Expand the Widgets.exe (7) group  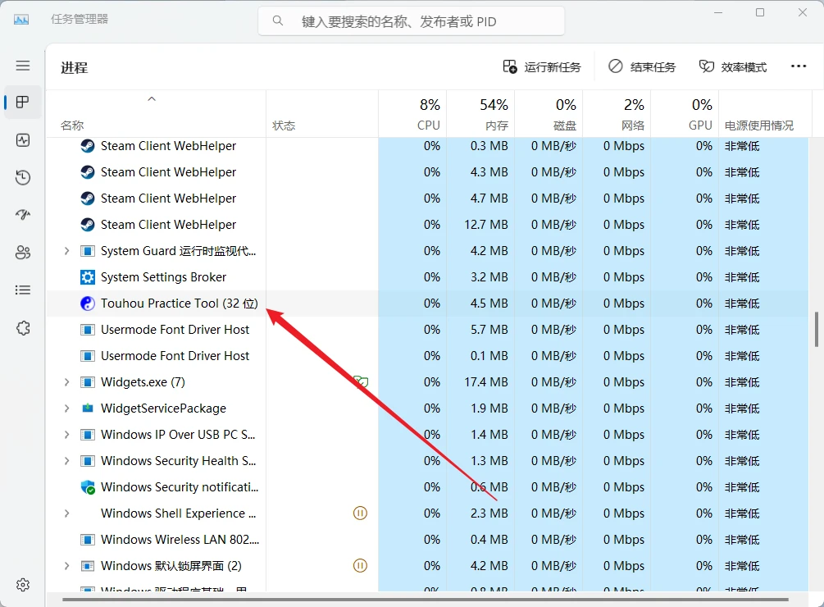(66, 382)
